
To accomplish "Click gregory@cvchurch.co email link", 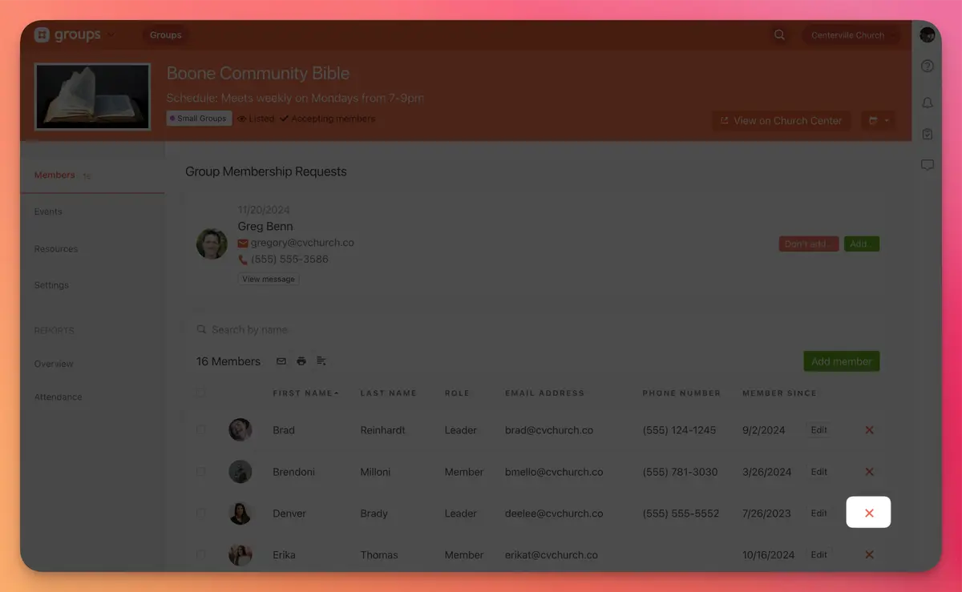I will click(302, 243).
